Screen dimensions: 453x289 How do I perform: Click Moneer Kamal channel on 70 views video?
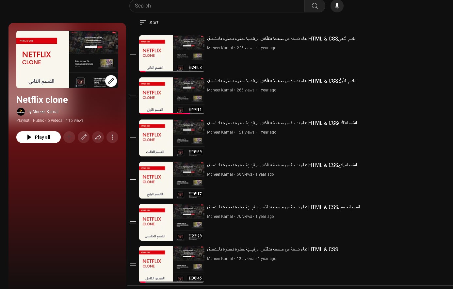tap(220, 217)
